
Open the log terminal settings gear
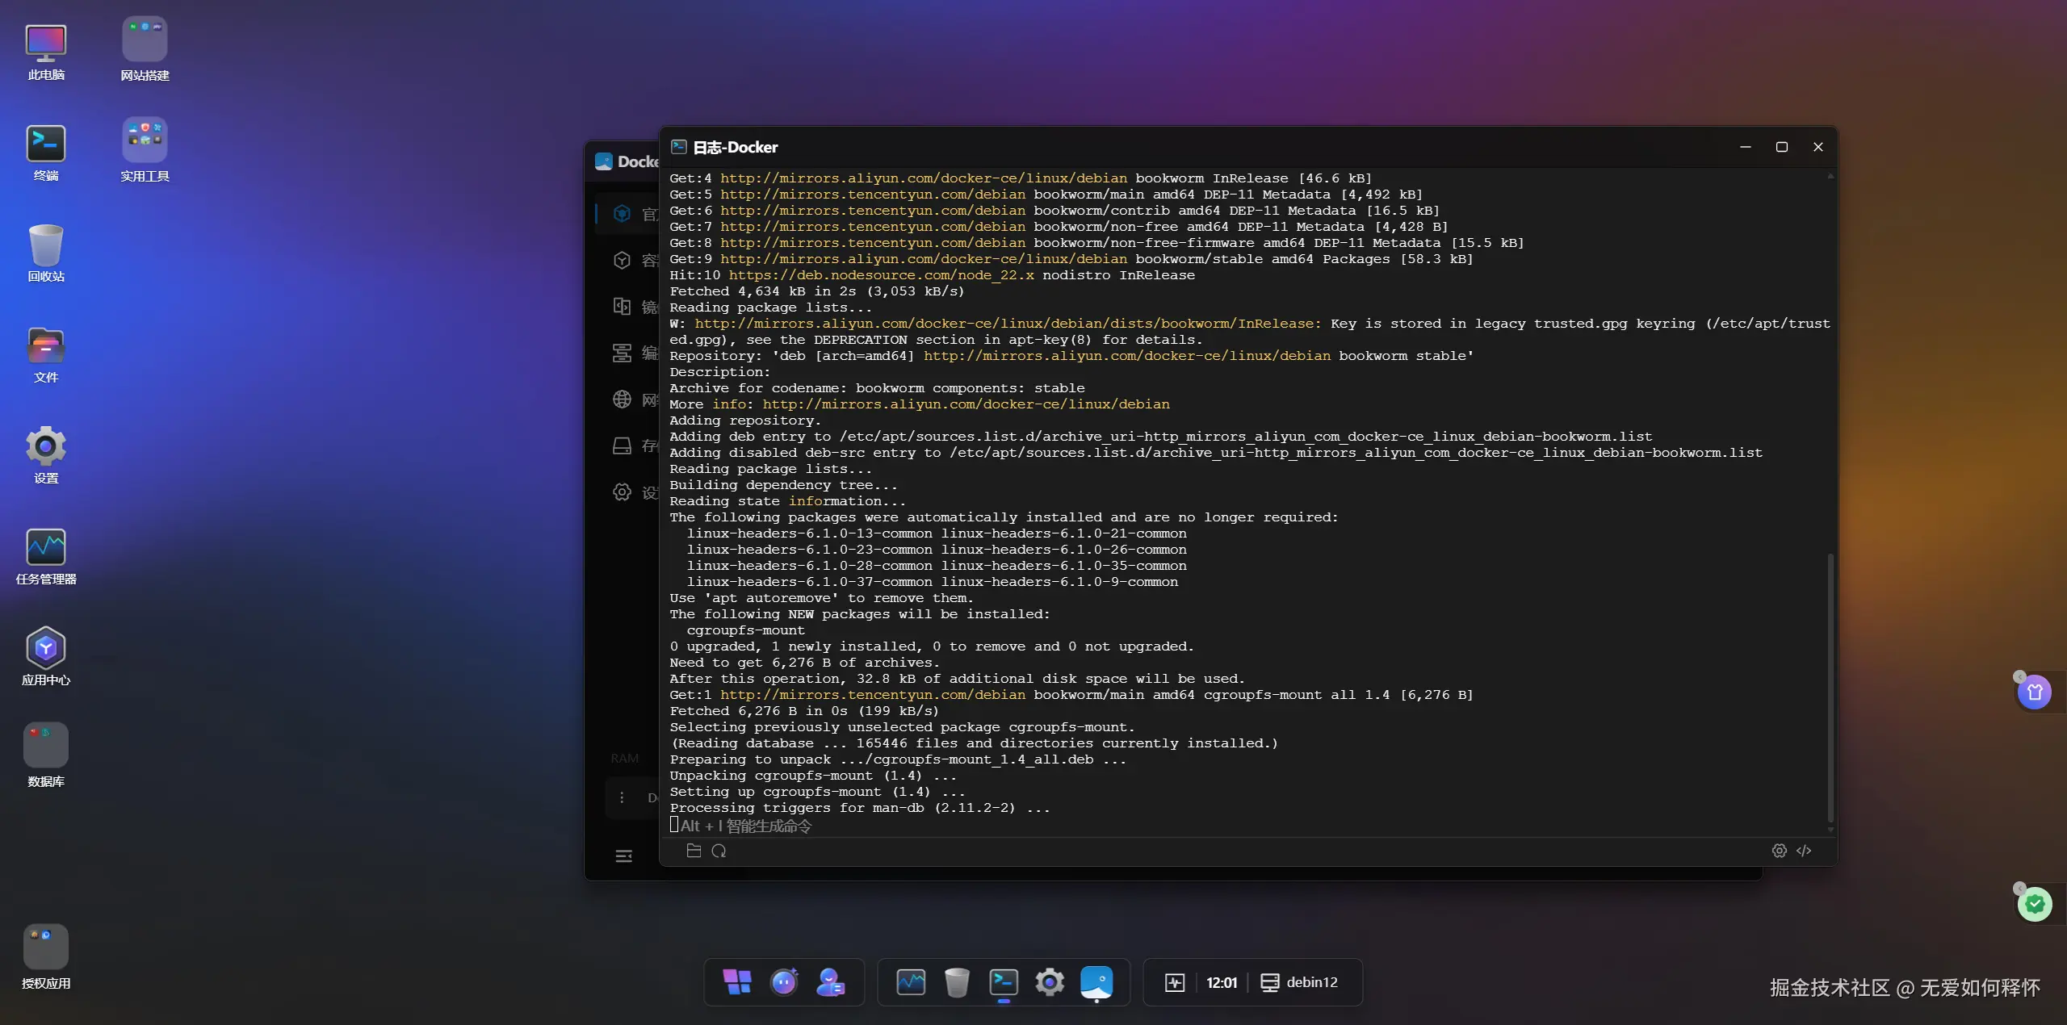coord(1779,851)
